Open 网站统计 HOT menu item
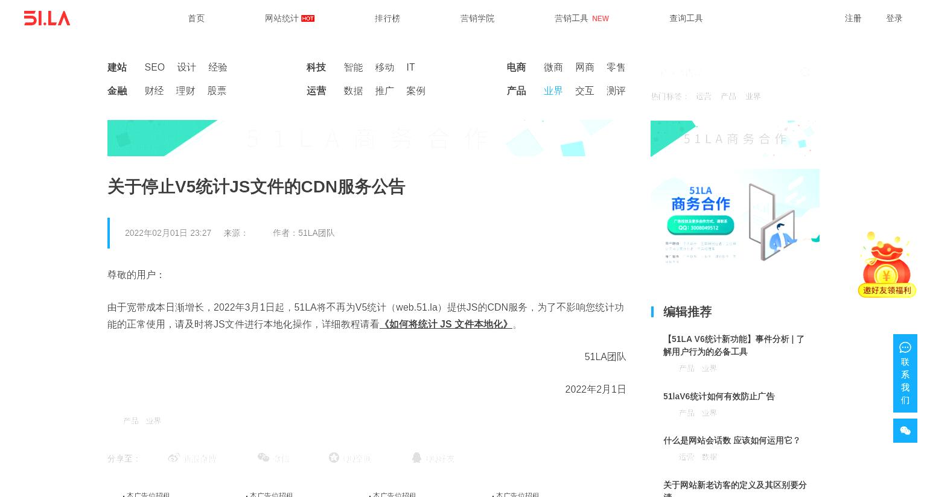Viewport: 927px width, 497px height. 290,18
